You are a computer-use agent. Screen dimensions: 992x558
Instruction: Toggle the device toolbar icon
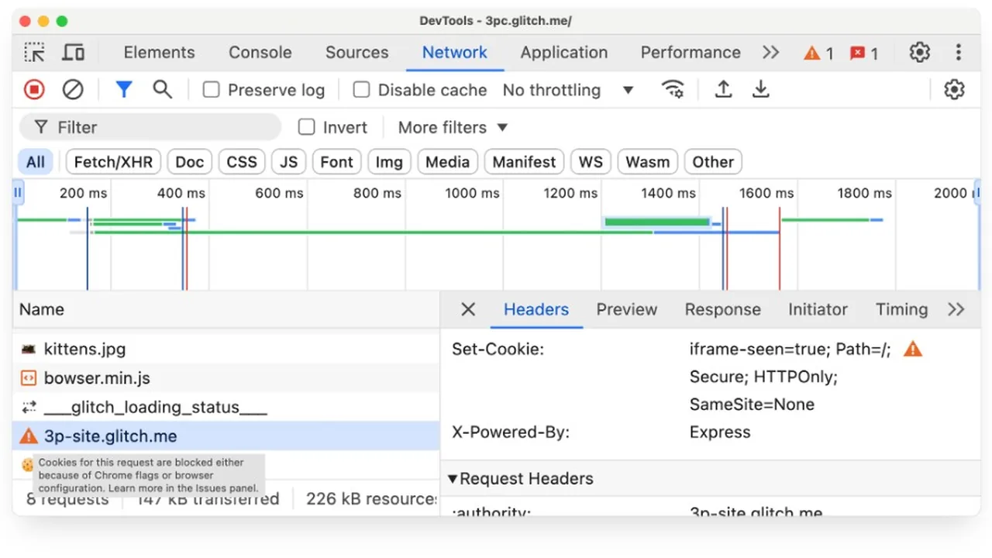point(74,53)
